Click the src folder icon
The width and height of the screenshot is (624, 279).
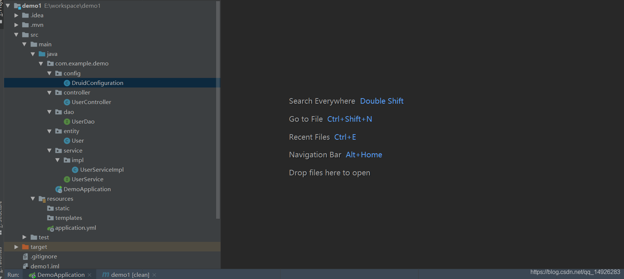(25, 35)
